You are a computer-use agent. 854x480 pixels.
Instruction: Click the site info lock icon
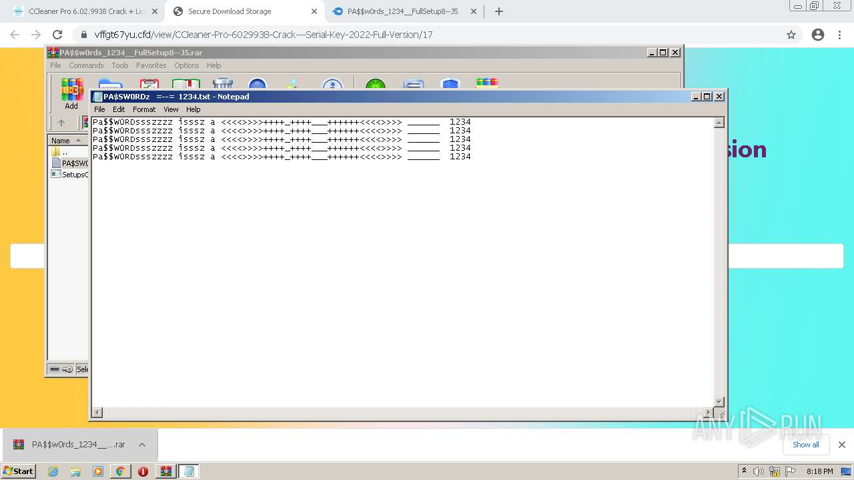click(x=83, y=35)
